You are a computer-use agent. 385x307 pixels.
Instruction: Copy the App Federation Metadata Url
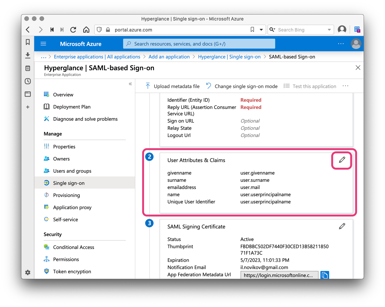pyautogui.click(x=325, y=275)
